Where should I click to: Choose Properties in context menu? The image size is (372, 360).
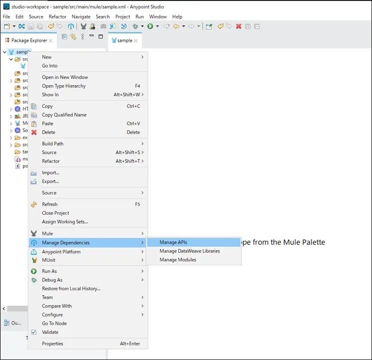tap(88, 344)
